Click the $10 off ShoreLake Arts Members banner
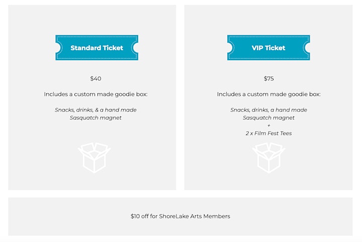The image size is (362, 242). pyautogui.click(x=180, y=216)
